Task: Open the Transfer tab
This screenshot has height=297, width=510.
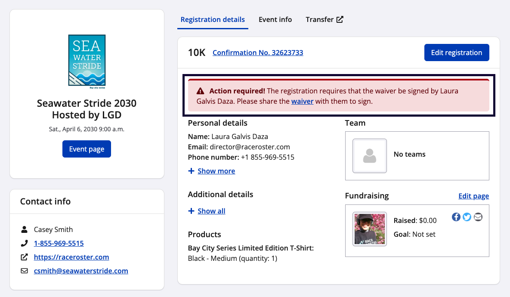Action: (x=320, y=19)
